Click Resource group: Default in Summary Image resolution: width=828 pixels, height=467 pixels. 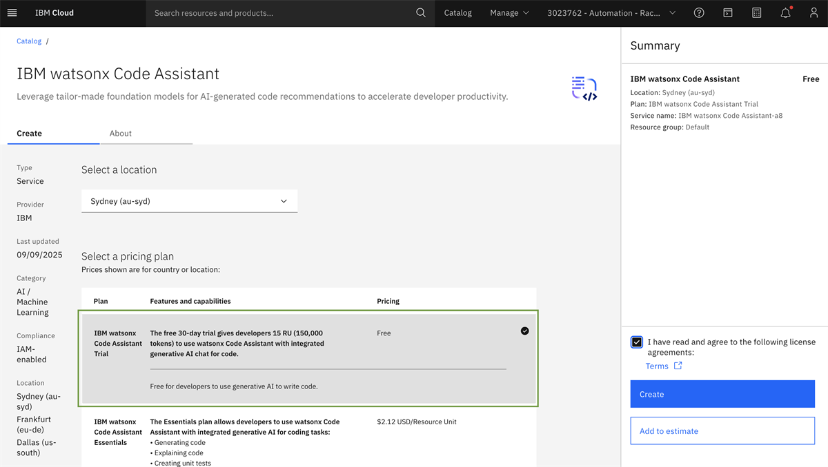tap(670, 127)
